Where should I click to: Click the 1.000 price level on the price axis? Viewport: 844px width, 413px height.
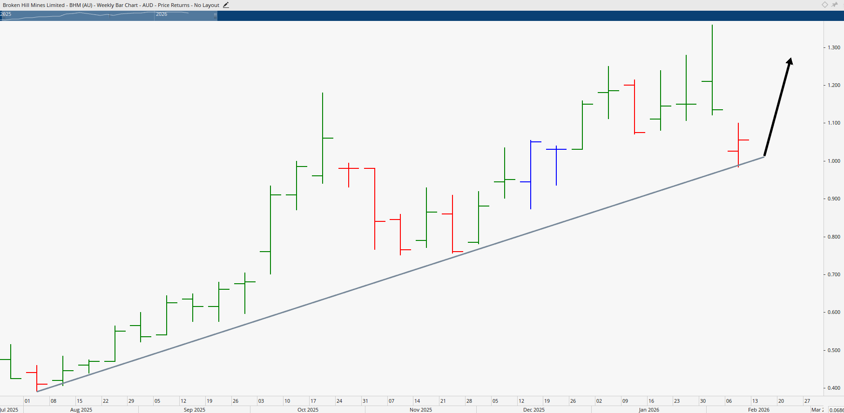pyautogui.click(x=833, y=161)
